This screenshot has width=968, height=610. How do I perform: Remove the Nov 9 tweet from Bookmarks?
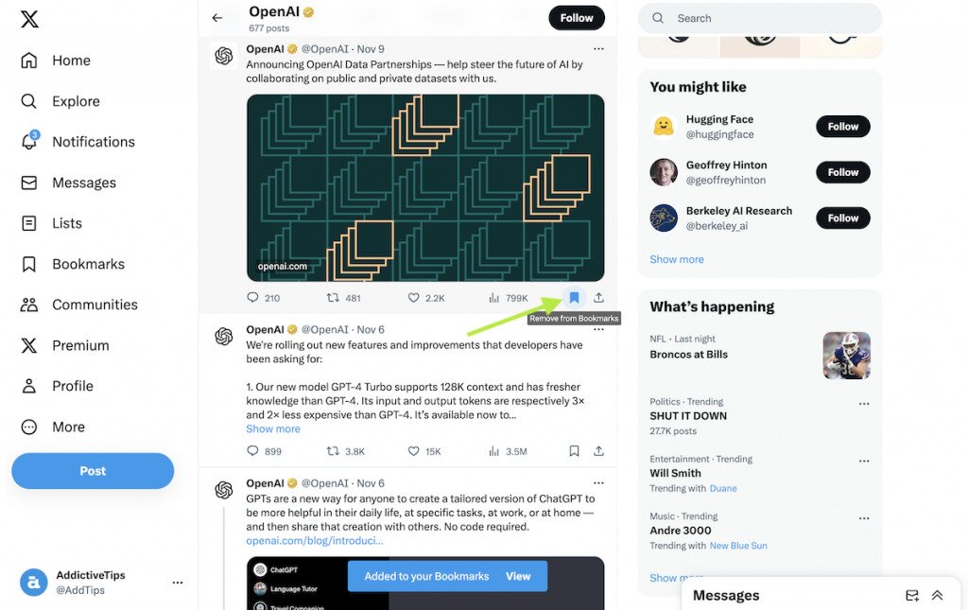pyautogui.click(x=574, y=297)
